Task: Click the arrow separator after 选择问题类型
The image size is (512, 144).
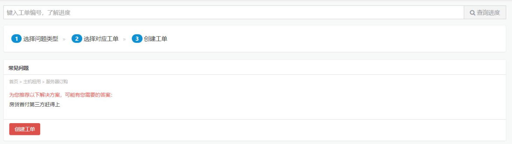Action: [64, 39]
